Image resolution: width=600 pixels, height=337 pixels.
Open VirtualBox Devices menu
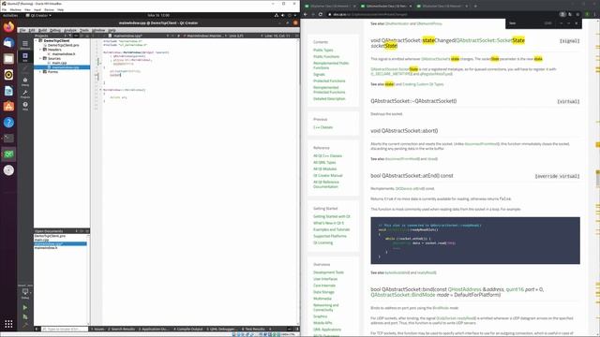tap(50, 9)
